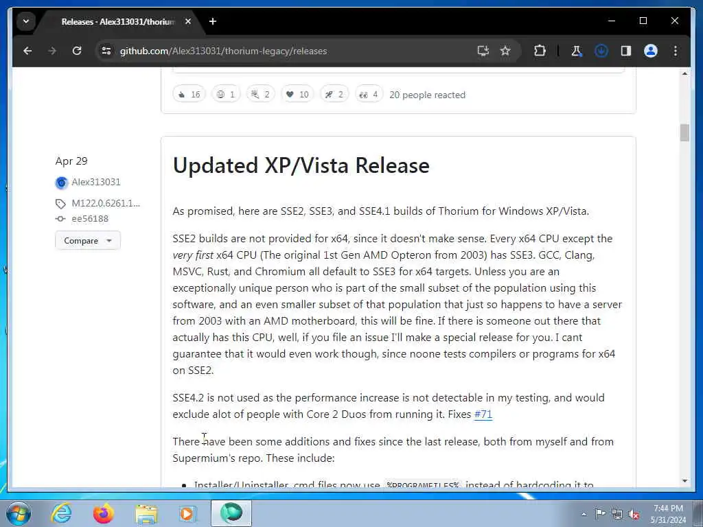Open the Extensions puzzle icon
703x527 pixels.
[540, 51]
